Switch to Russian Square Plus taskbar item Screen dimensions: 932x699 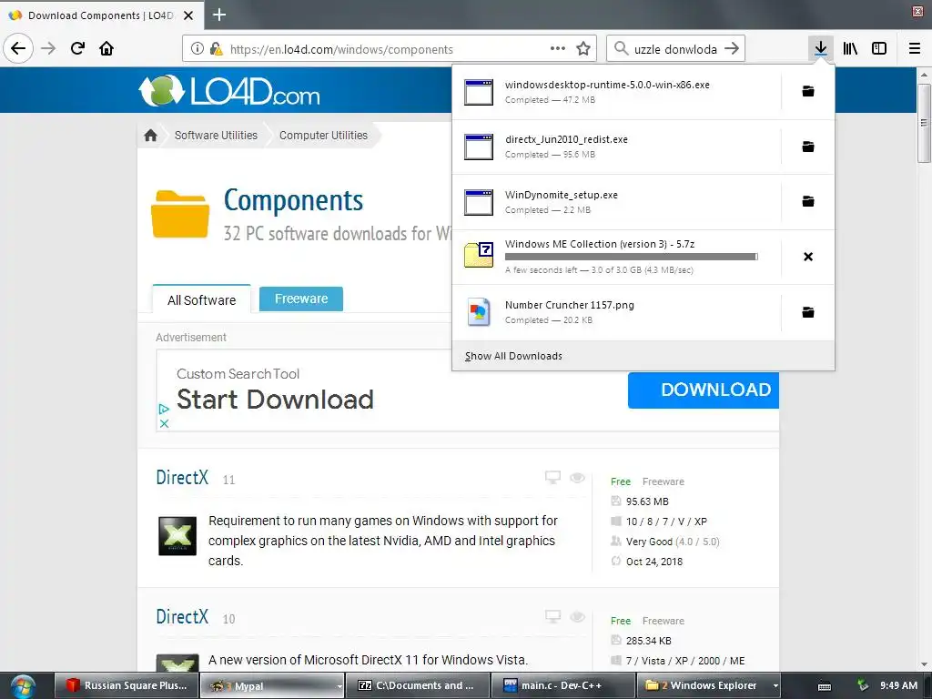point(127,685)
